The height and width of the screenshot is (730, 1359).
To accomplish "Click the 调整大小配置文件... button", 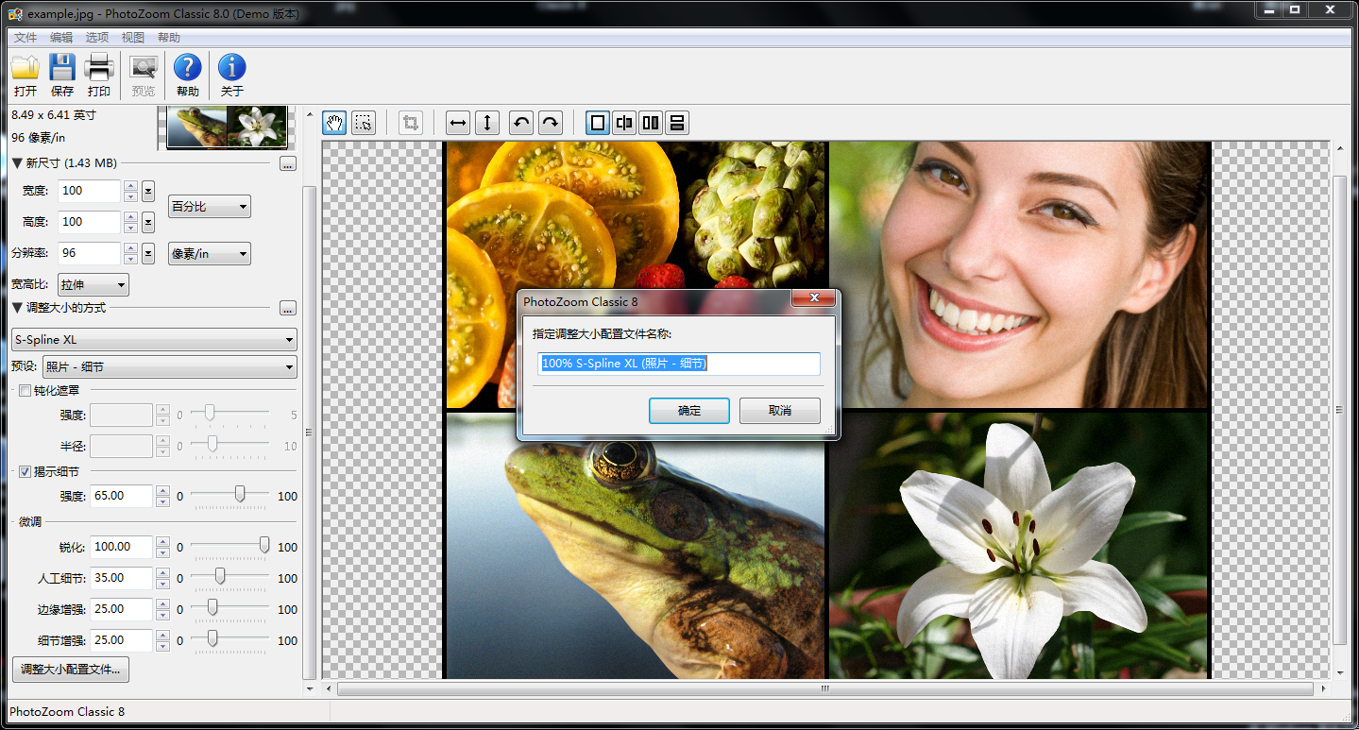I will [71, 670].
